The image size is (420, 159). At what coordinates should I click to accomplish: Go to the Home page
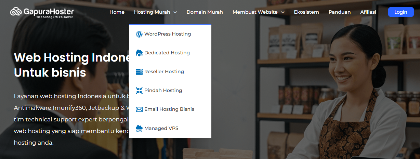click(117, 12)
